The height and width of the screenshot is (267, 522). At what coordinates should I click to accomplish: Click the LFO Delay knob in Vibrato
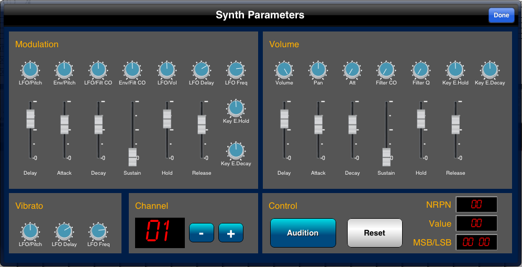[x=64, y=231]
